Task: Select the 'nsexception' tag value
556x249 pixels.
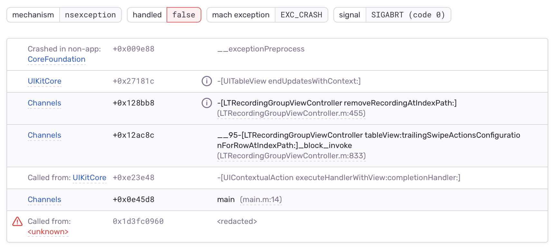Action: pyautogui.click(x=90, y=15)
